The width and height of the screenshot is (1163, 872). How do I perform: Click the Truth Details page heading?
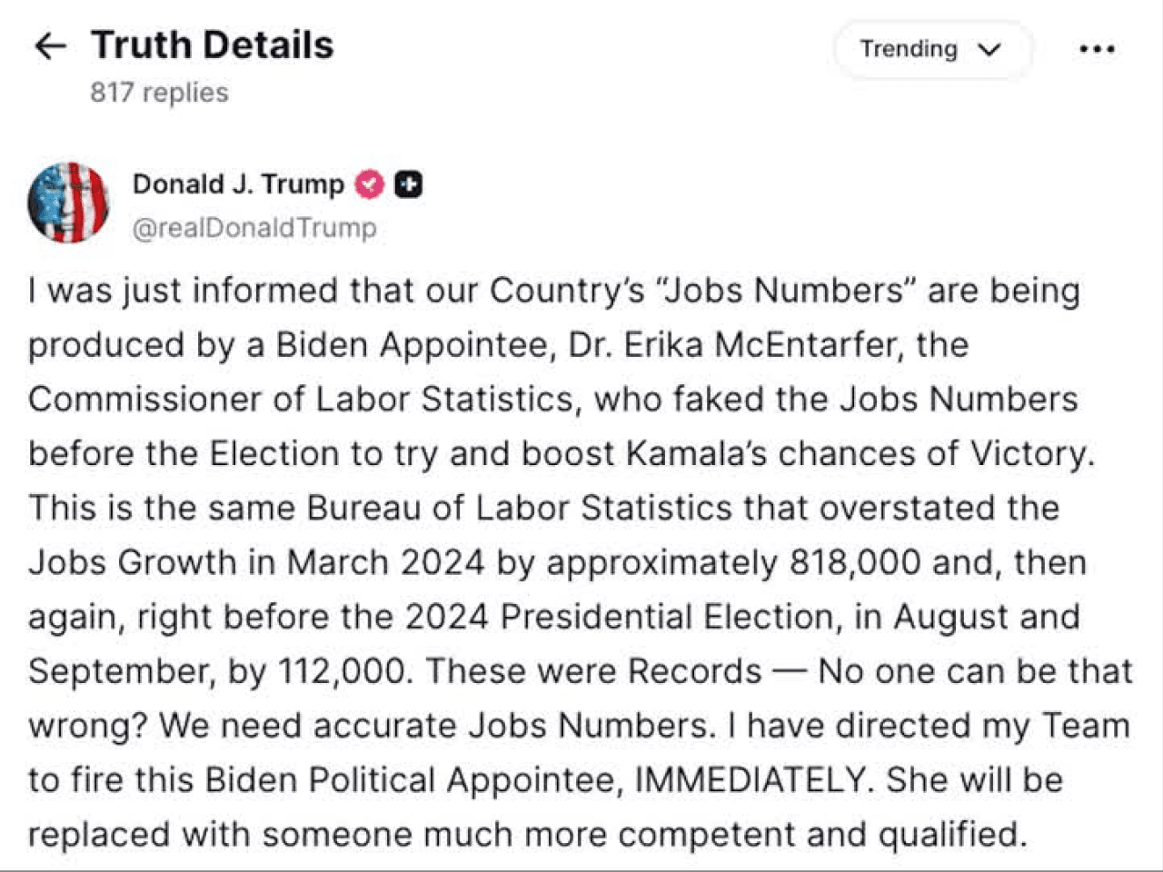point(213,45)
